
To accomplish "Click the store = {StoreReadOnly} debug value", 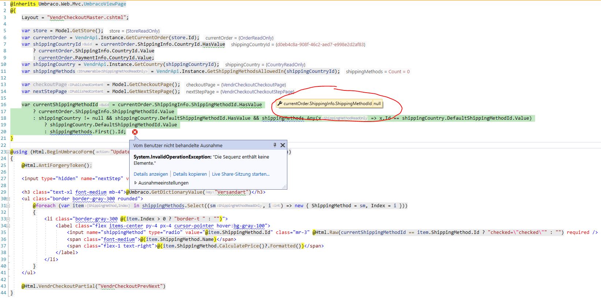I will pyautogui.click(x=134, y=31).
